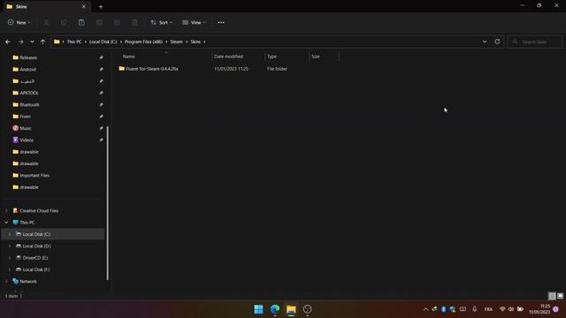Viewport: 566px width, 318px height.
Task: Open Videos in quick access
Action: click(27, 140)
